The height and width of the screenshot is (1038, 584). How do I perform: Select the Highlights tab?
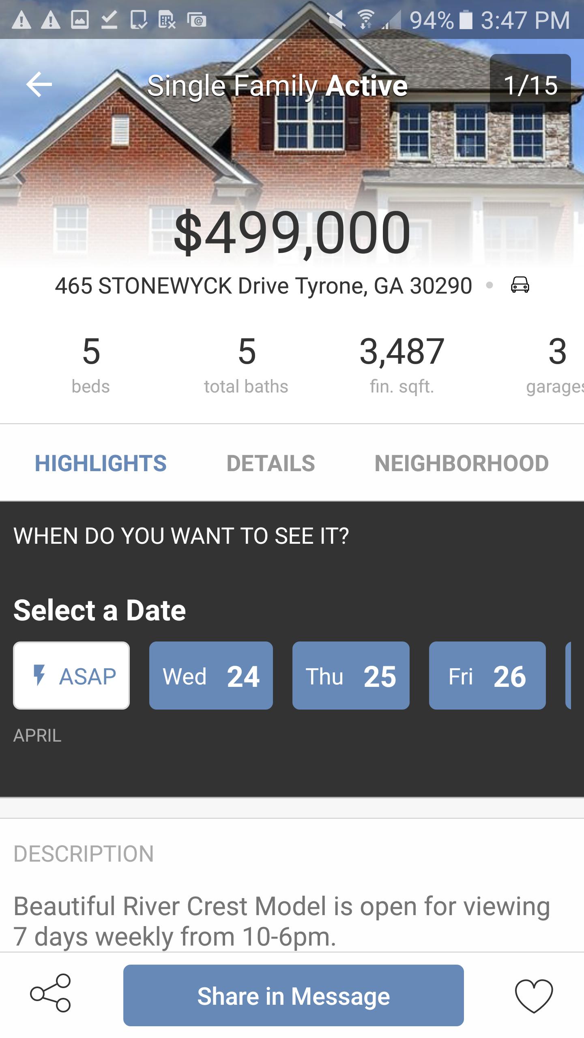point(101,463)
